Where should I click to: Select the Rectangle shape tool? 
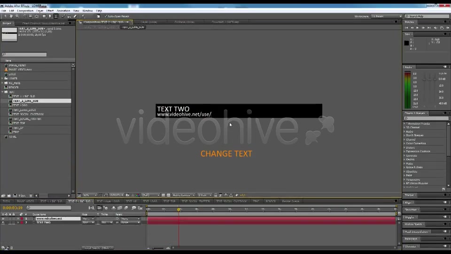(44, 16)
